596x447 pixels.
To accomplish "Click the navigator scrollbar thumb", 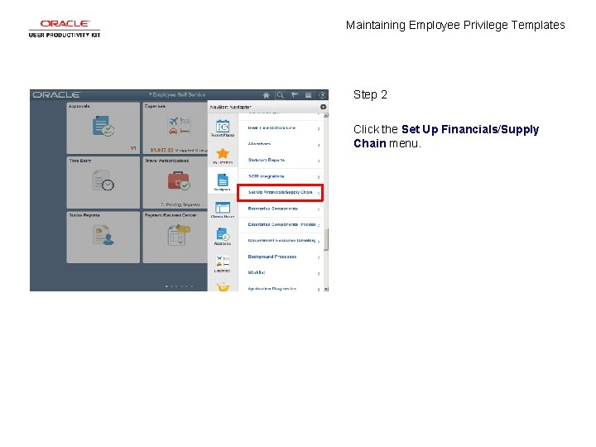I will 326,239.
